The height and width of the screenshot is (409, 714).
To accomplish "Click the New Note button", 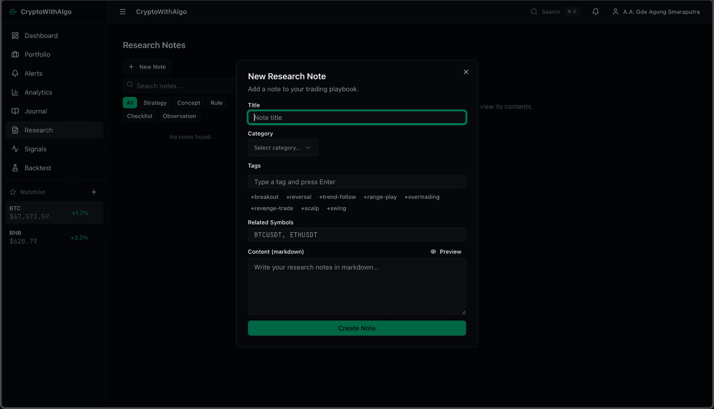I will pyautogui.click(x=147, y=67).
